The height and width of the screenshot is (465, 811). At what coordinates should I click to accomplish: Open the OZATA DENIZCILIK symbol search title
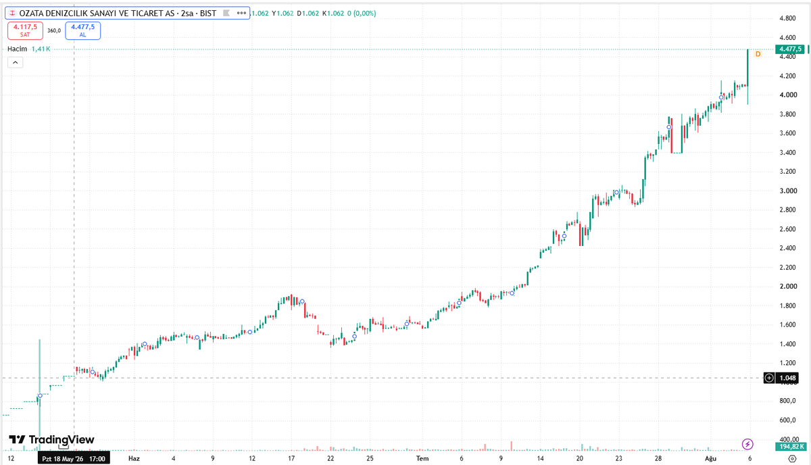pos(118,13)
